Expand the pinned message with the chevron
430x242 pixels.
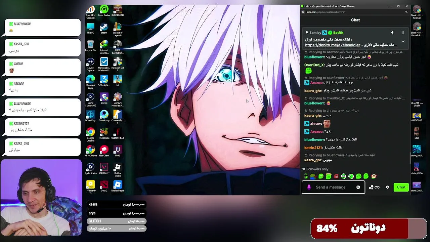[403, 41]
